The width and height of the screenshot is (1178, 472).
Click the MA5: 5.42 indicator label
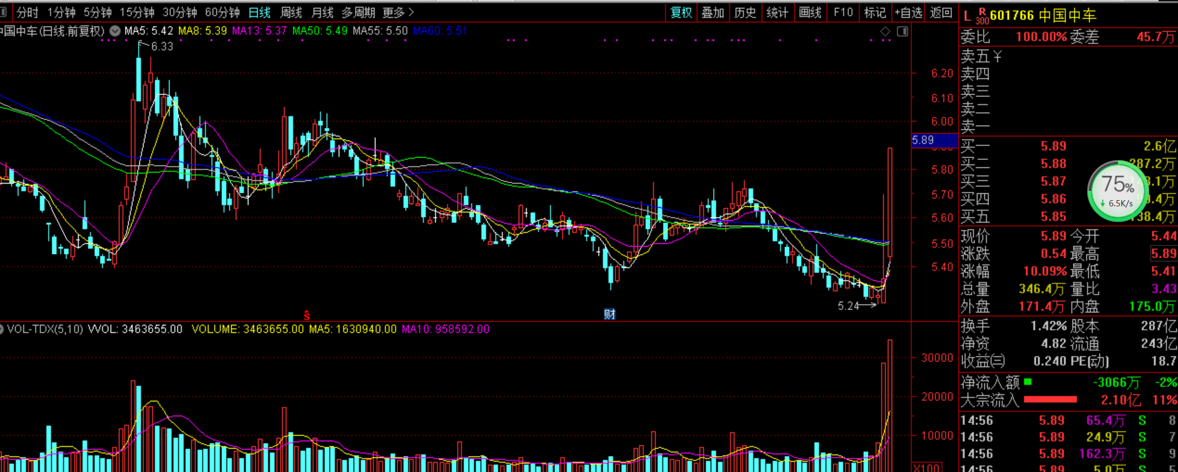(148, 31)
